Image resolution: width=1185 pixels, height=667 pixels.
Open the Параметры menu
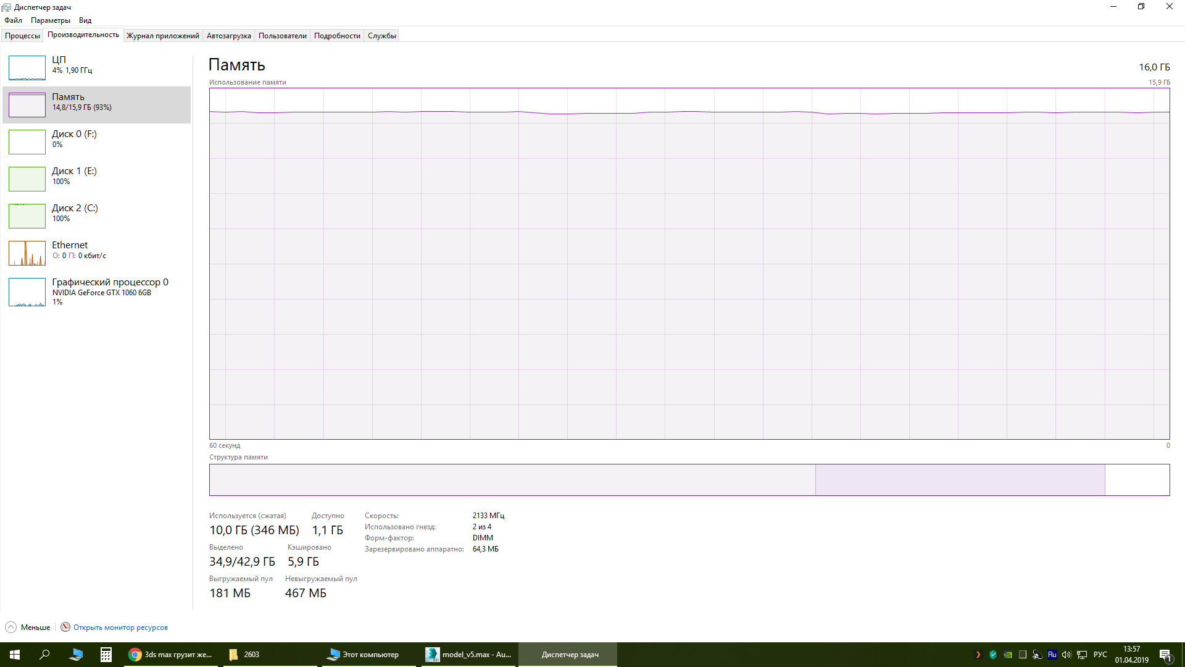coord(51,20)
